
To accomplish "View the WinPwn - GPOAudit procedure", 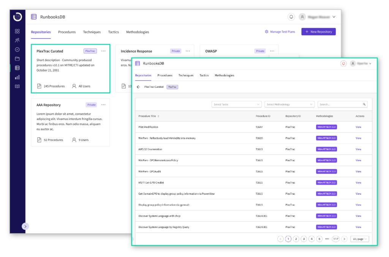I will [358, 171].
